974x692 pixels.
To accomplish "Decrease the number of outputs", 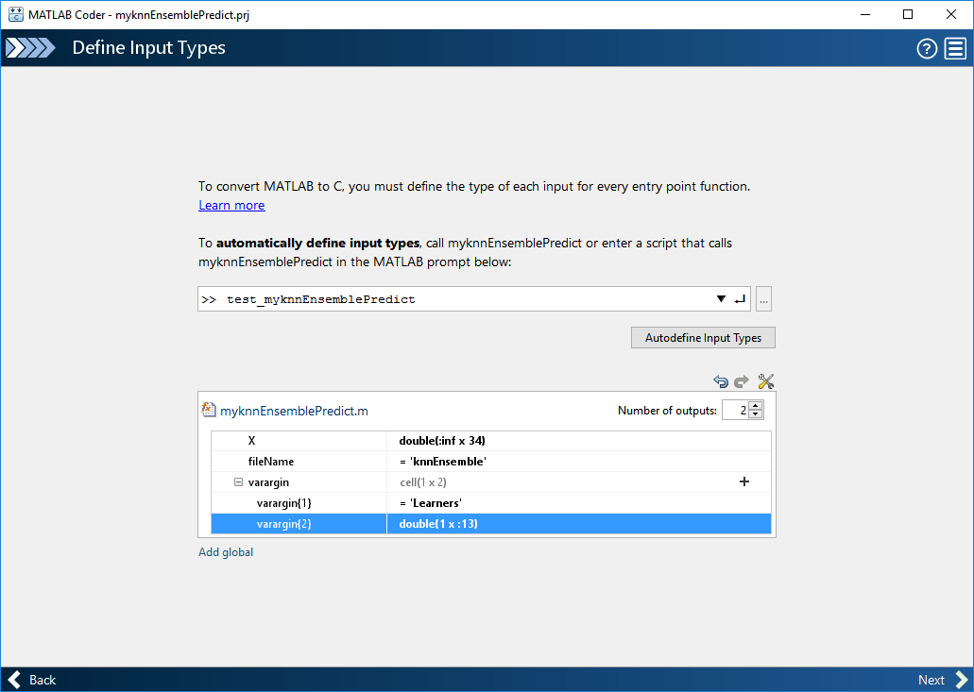I will click(x=755, y=415).
